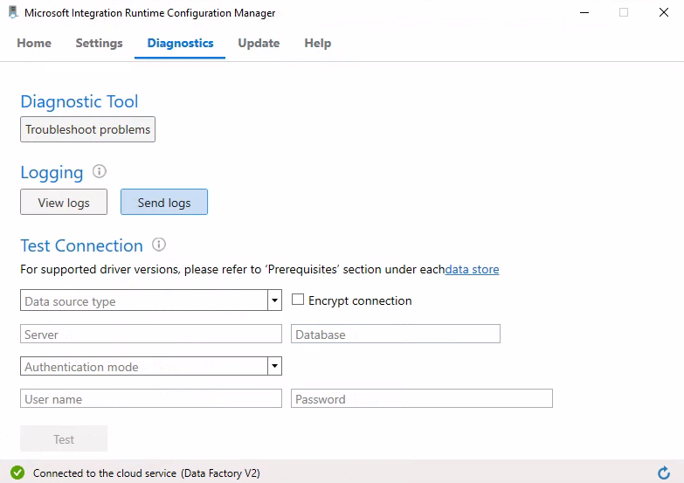
Task: Click the Logging info icon
Action: tap(100, 172)
